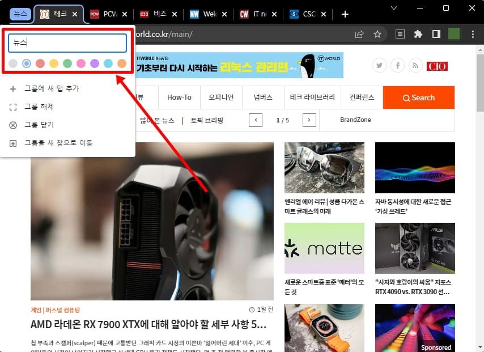Screen dimensions: 484x352
Task: Select the purple group color
Action: 95,63
